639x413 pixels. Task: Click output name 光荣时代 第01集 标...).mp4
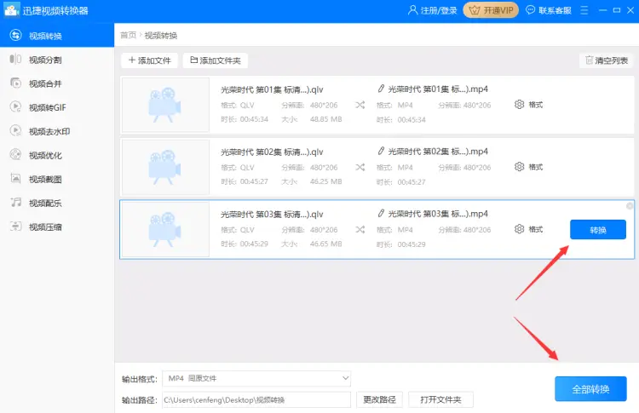[438, 89]
